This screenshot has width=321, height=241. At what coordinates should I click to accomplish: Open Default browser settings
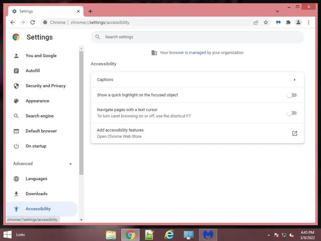click(x=42, y=131)
